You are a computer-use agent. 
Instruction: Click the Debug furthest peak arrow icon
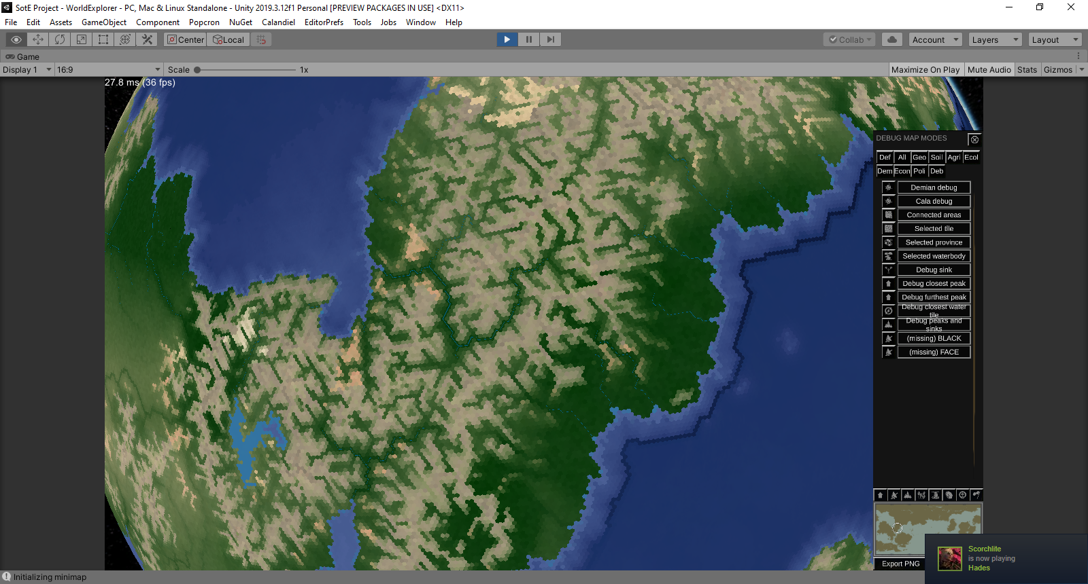tap(888, 297)
